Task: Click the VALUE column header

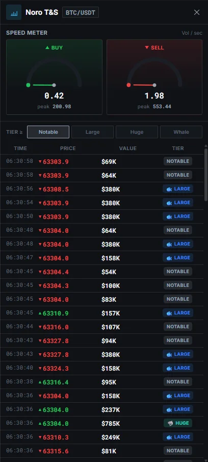Action: click(127, 148)
